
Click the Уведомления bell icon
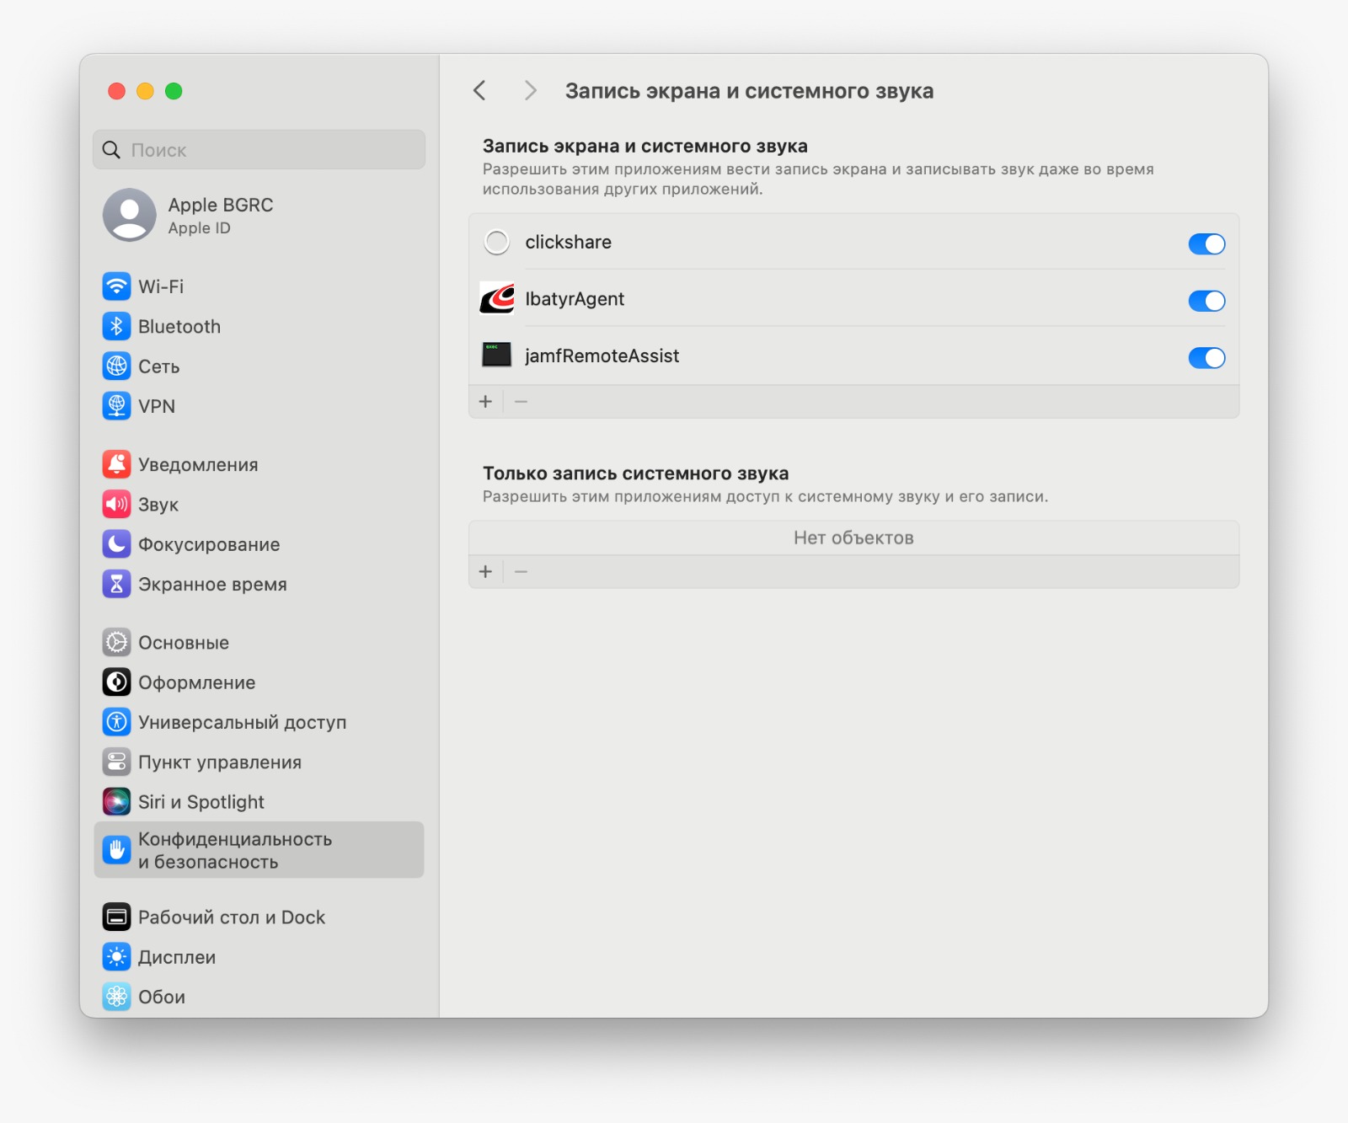click(x=116, y=464)
